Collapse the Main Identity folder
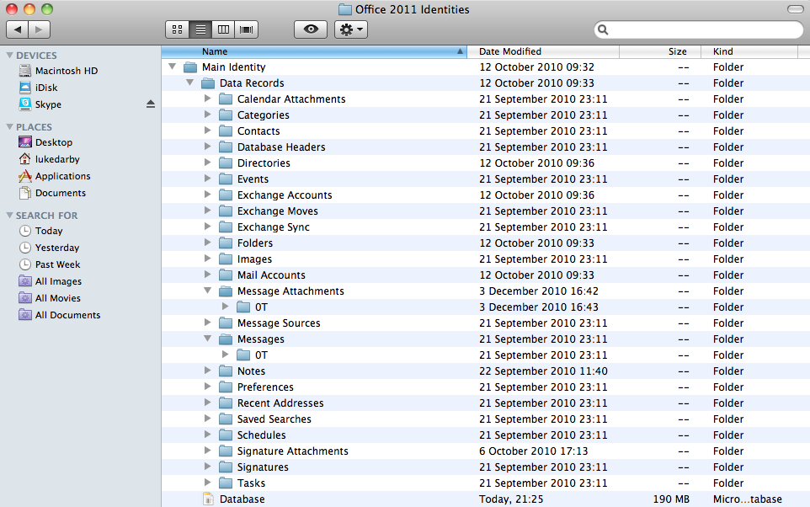 coord(173,67)
